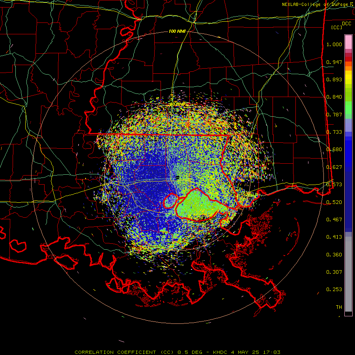The width and height of the screenshot is (355, 355).
Task: Click the 17:03 timestamp
Action: (272, 352)
